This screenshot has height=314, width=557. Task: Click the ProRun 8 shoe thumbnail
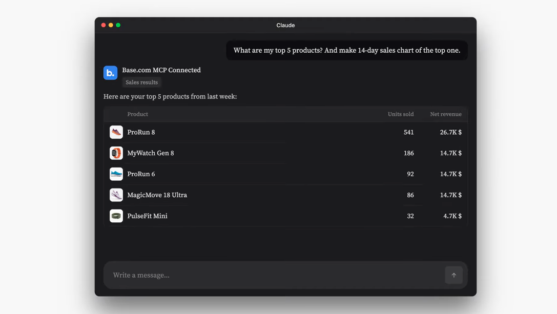pos(116,132)
